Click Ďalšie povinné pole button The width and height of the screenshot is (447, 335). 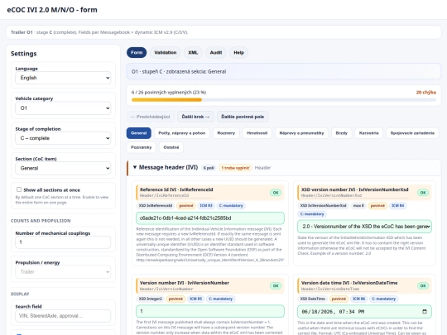pyautogui.click(x=243, y=117)
